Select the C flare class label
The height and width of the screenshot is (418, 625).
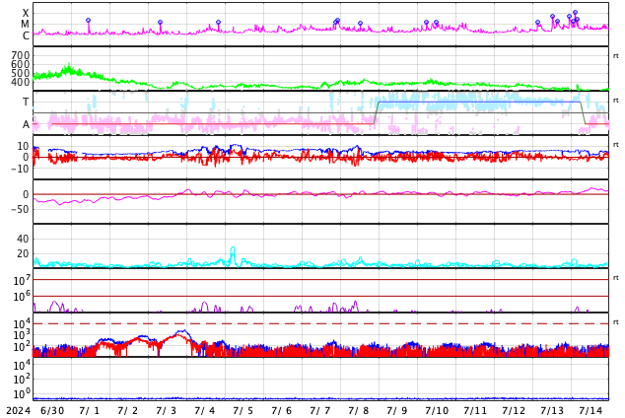[x=26, y=35]
